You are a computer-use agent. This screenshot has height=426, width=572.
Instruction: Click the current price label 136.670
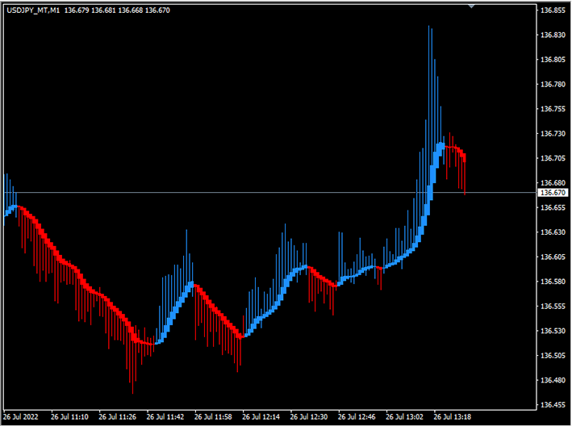[x=553, y=193]
